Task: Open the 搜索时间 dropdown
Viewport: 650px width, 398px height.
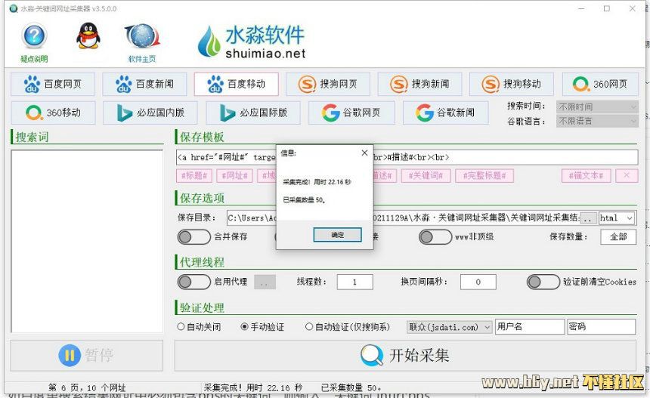Action: (x=597, y=106)
